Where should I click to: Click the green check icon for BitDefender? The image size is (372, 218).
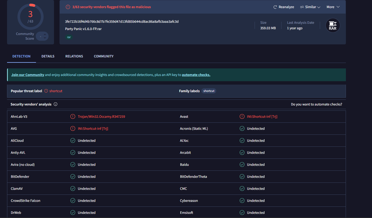73,176
